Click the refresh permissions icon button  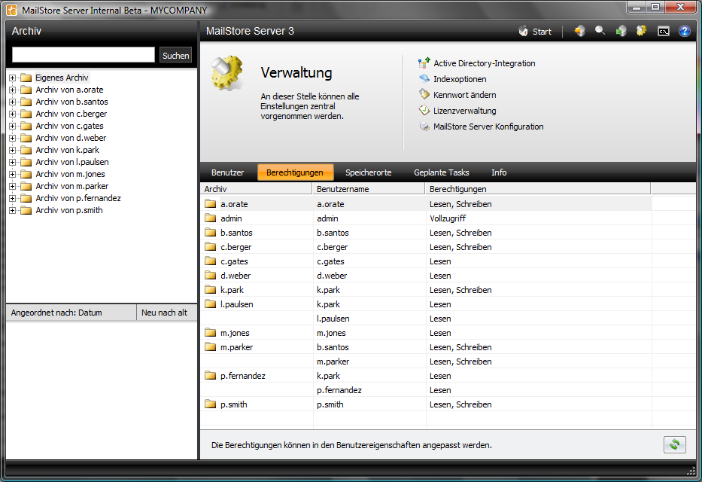[x=675, y=445]
